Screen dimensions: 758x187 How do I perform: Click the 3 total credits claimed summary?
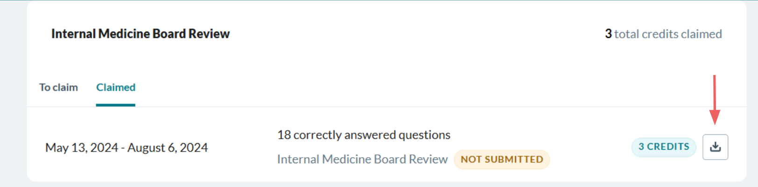pyautogui.click(x=663, y=34)
